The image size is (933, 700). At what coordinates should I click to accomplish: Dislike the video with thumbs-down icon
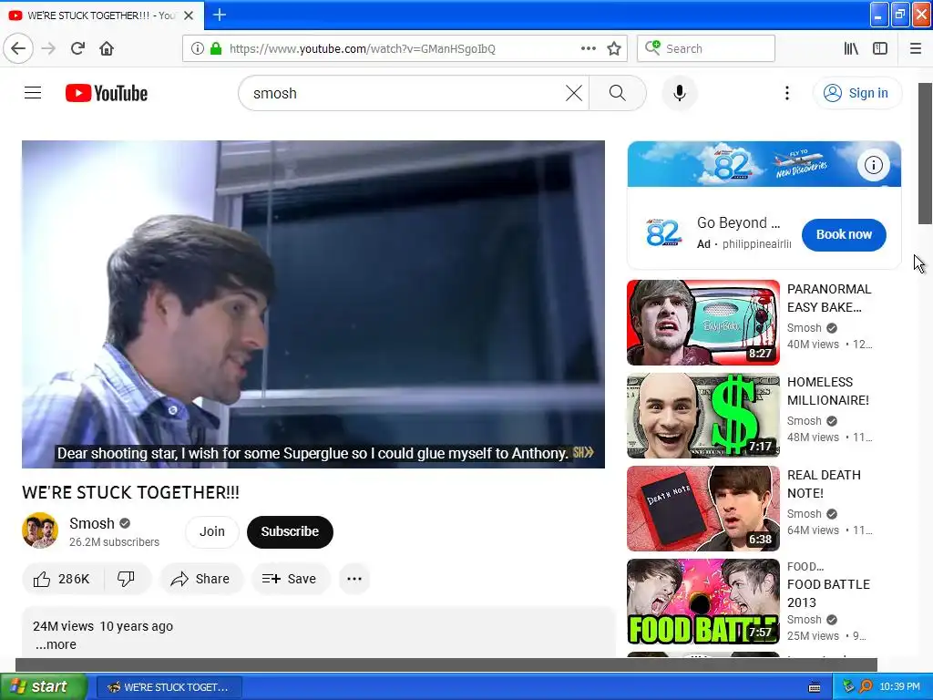126,579
